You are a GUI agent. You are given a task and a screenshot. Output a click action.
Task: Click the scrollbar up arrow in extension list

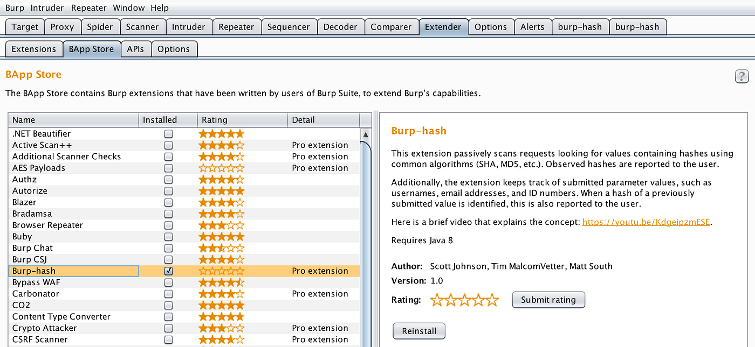[x=366, y=134]
